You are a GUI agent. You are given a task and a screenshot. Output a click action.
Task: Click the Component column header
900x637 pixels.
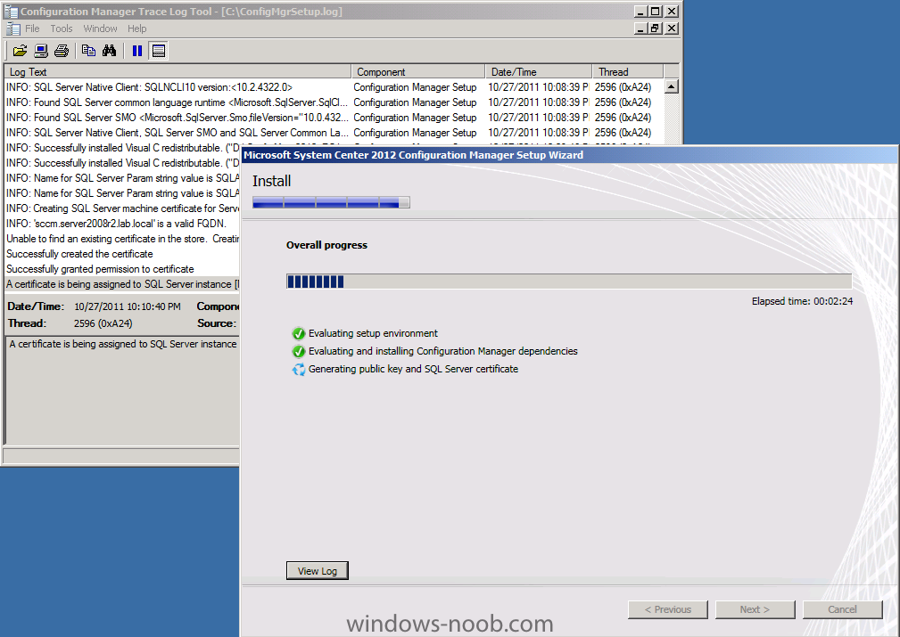pos(417,71)
